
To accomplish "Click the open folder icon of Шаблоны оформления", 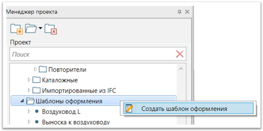I will tap(30, 101).
